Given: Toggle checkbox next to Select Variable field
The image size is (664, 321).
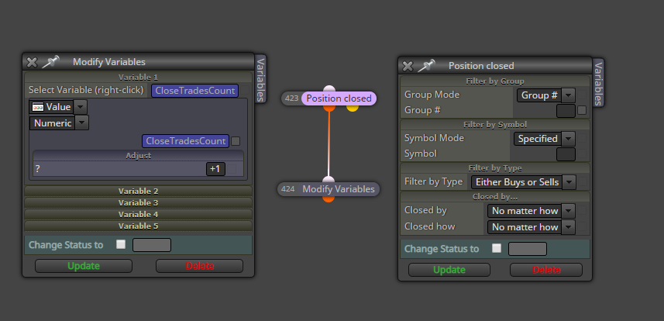Looking at the screenshot, I should (x=245, y=90).
